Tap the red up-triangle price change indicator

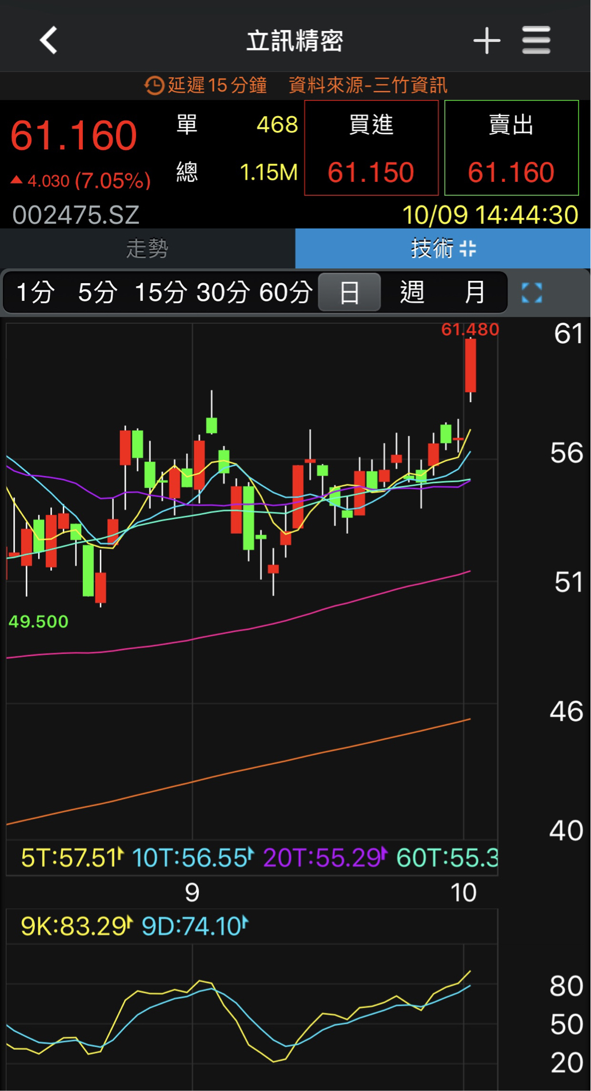click(17, 181)
